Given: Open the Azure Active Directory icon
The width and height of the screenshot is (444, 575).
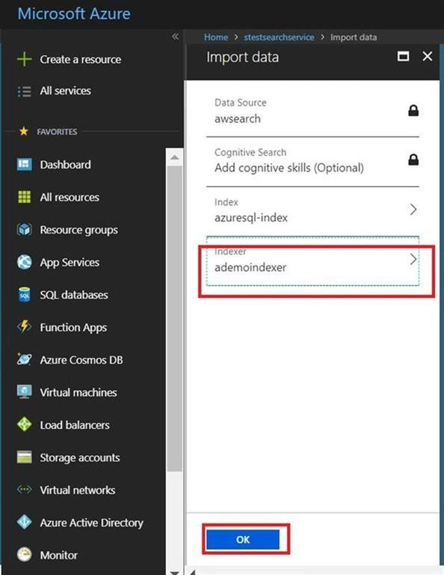Looking at the screenshot, I should (x=24, y=522).
